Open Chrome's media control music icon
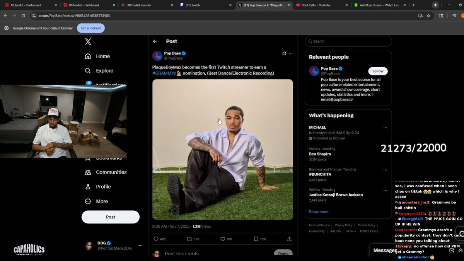The image size is (464, 261). tap(454, 15)
